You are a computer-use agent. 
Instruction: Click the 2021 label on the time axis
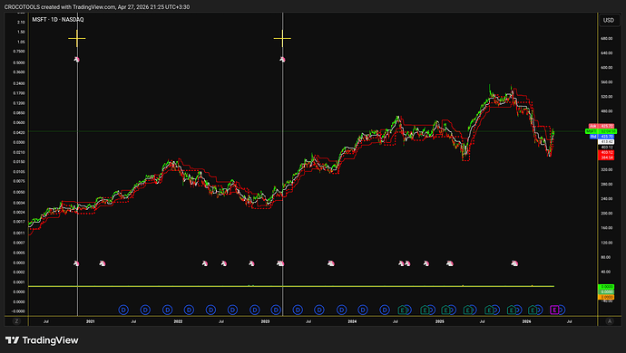pos(91,321)
